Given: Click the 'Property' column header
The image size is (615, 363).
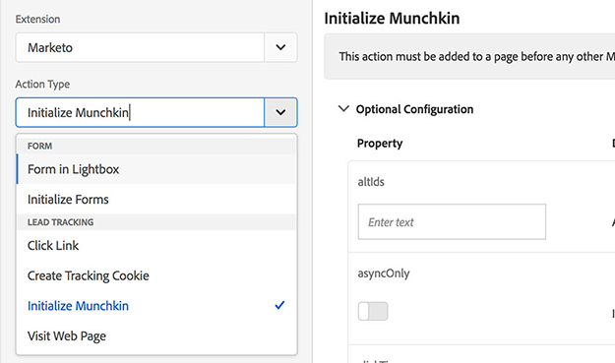Looking at the screenshot, I should [380, 144].
